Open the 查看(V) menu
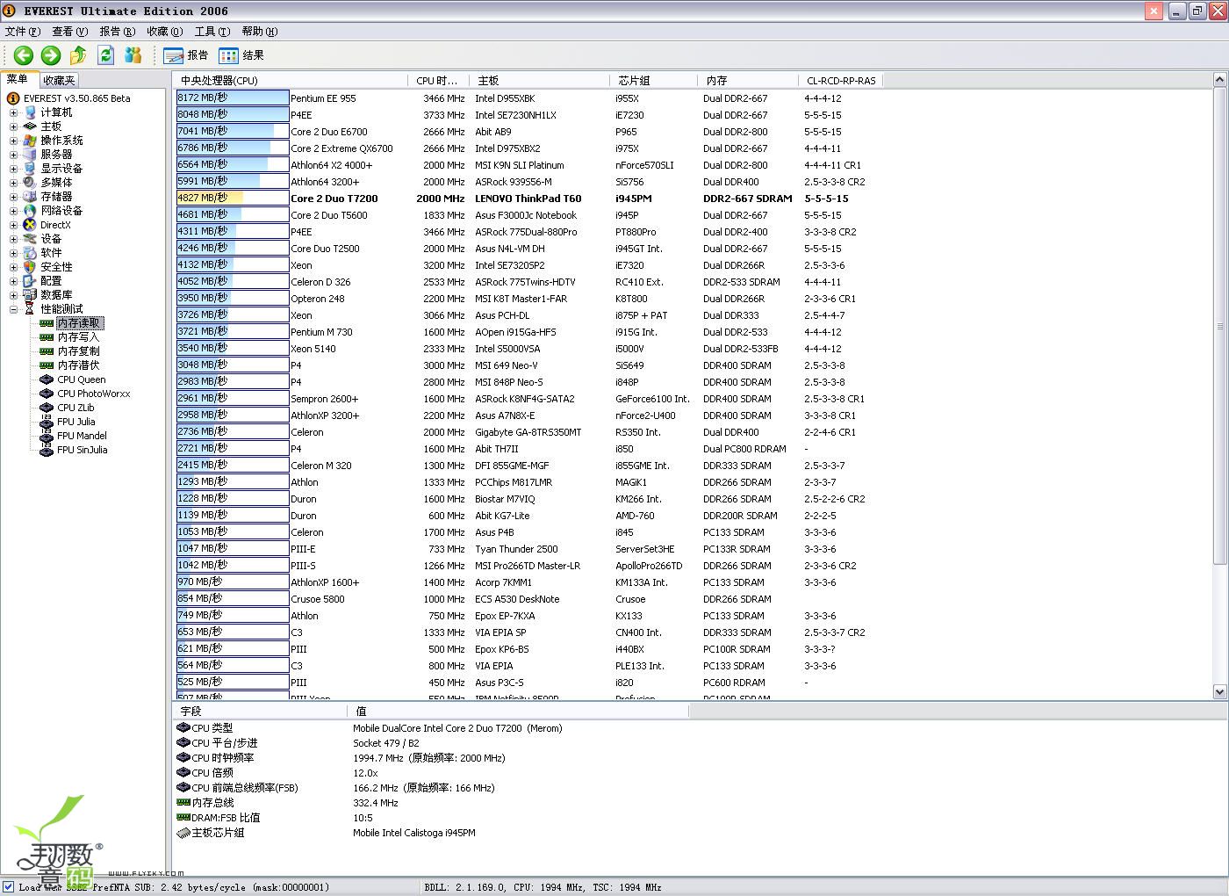1229x896 pixels. (x=70, y=32)
